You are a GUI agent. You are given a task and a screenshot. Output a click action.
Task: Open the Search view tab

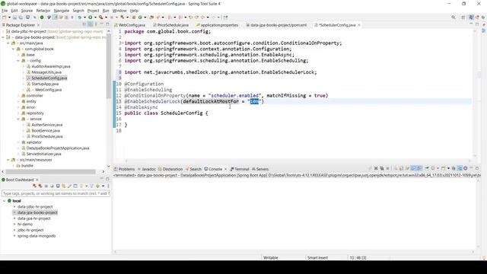[193, 169]
